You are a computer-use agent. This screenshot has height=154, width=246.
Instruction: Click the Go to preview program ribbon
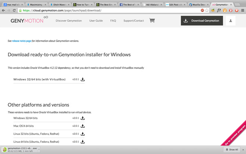pyautogui.click(x=235, y=135)
